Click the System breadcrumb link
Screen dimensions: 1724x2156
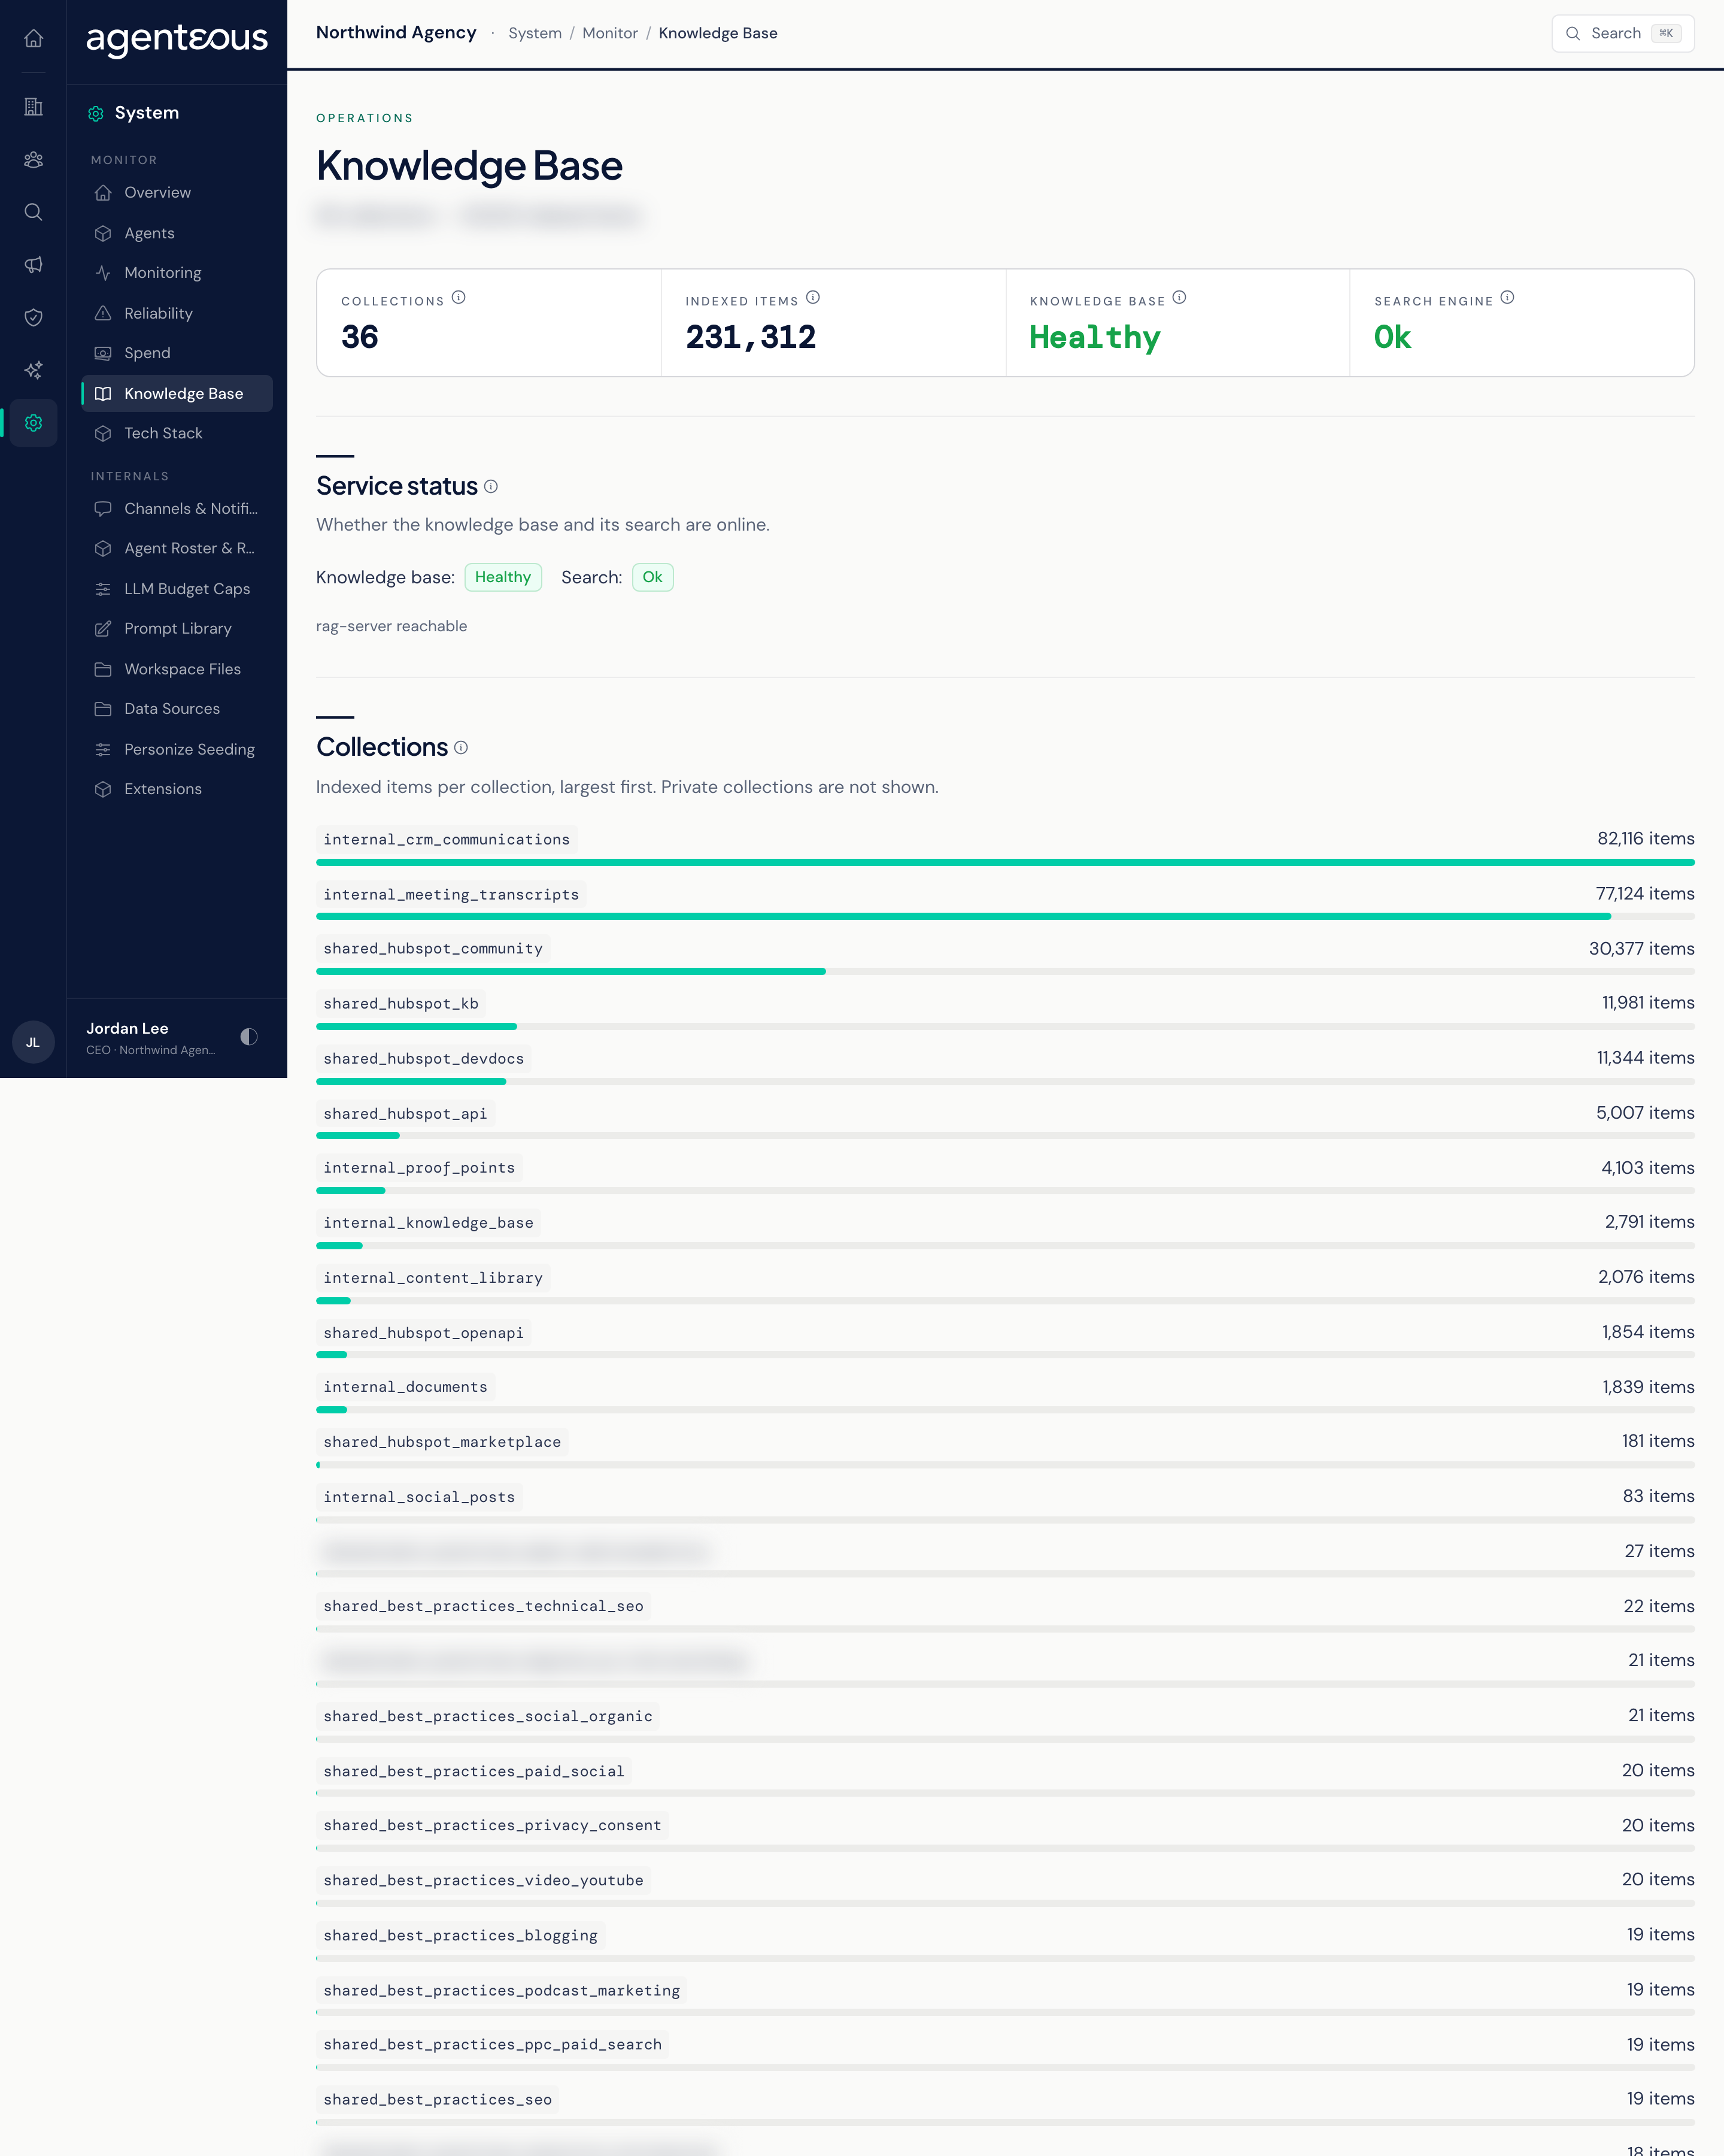coord(535,33)
